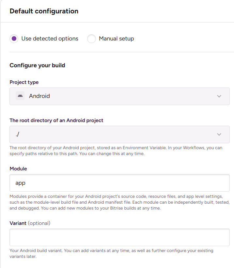Click the Configure your build heading
234x268 pixels.
point(37,65)
